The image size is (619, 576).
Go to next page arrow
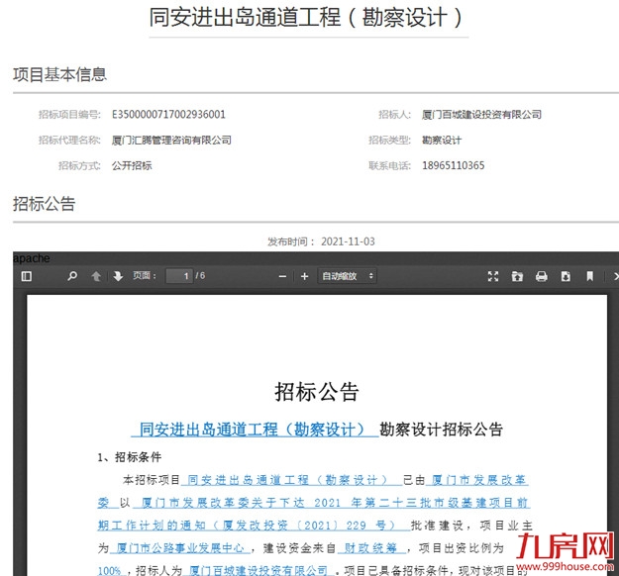118,276
